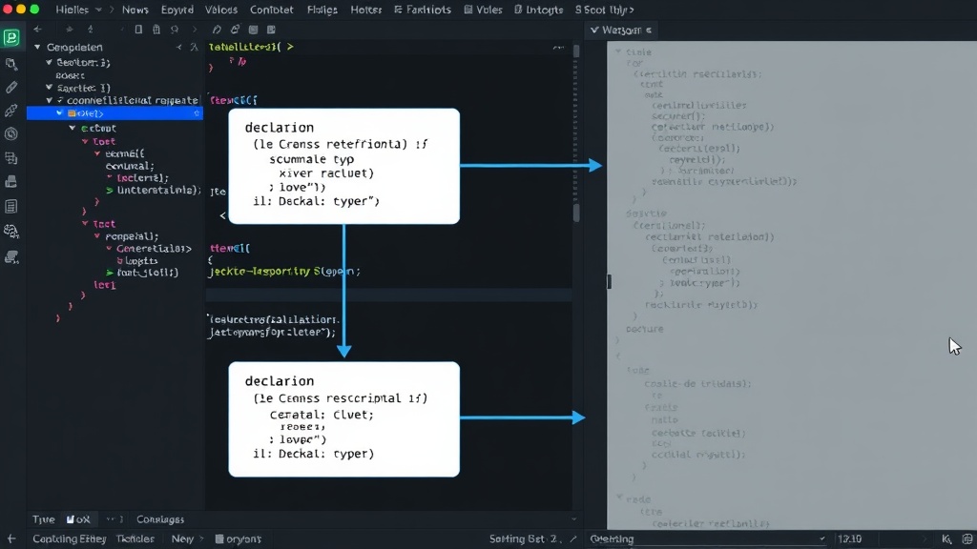Click the second square panel icon in the editor toolbar

pyautogui.click(x=271, y=30)
